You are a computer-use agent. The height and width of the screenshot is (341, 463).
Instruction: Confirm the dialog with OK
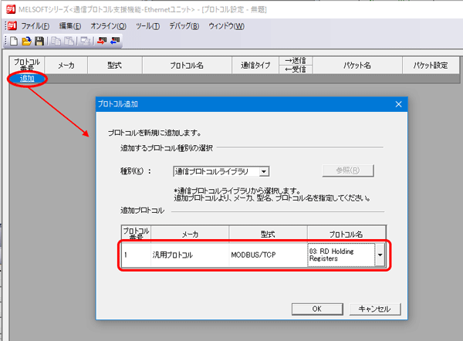click(317, 309)
